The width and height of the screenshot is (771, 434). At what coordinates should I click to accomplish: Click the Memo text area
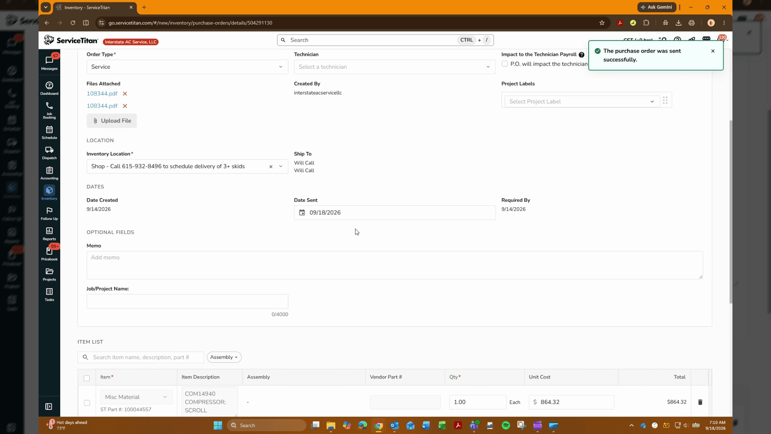(394, 265)
